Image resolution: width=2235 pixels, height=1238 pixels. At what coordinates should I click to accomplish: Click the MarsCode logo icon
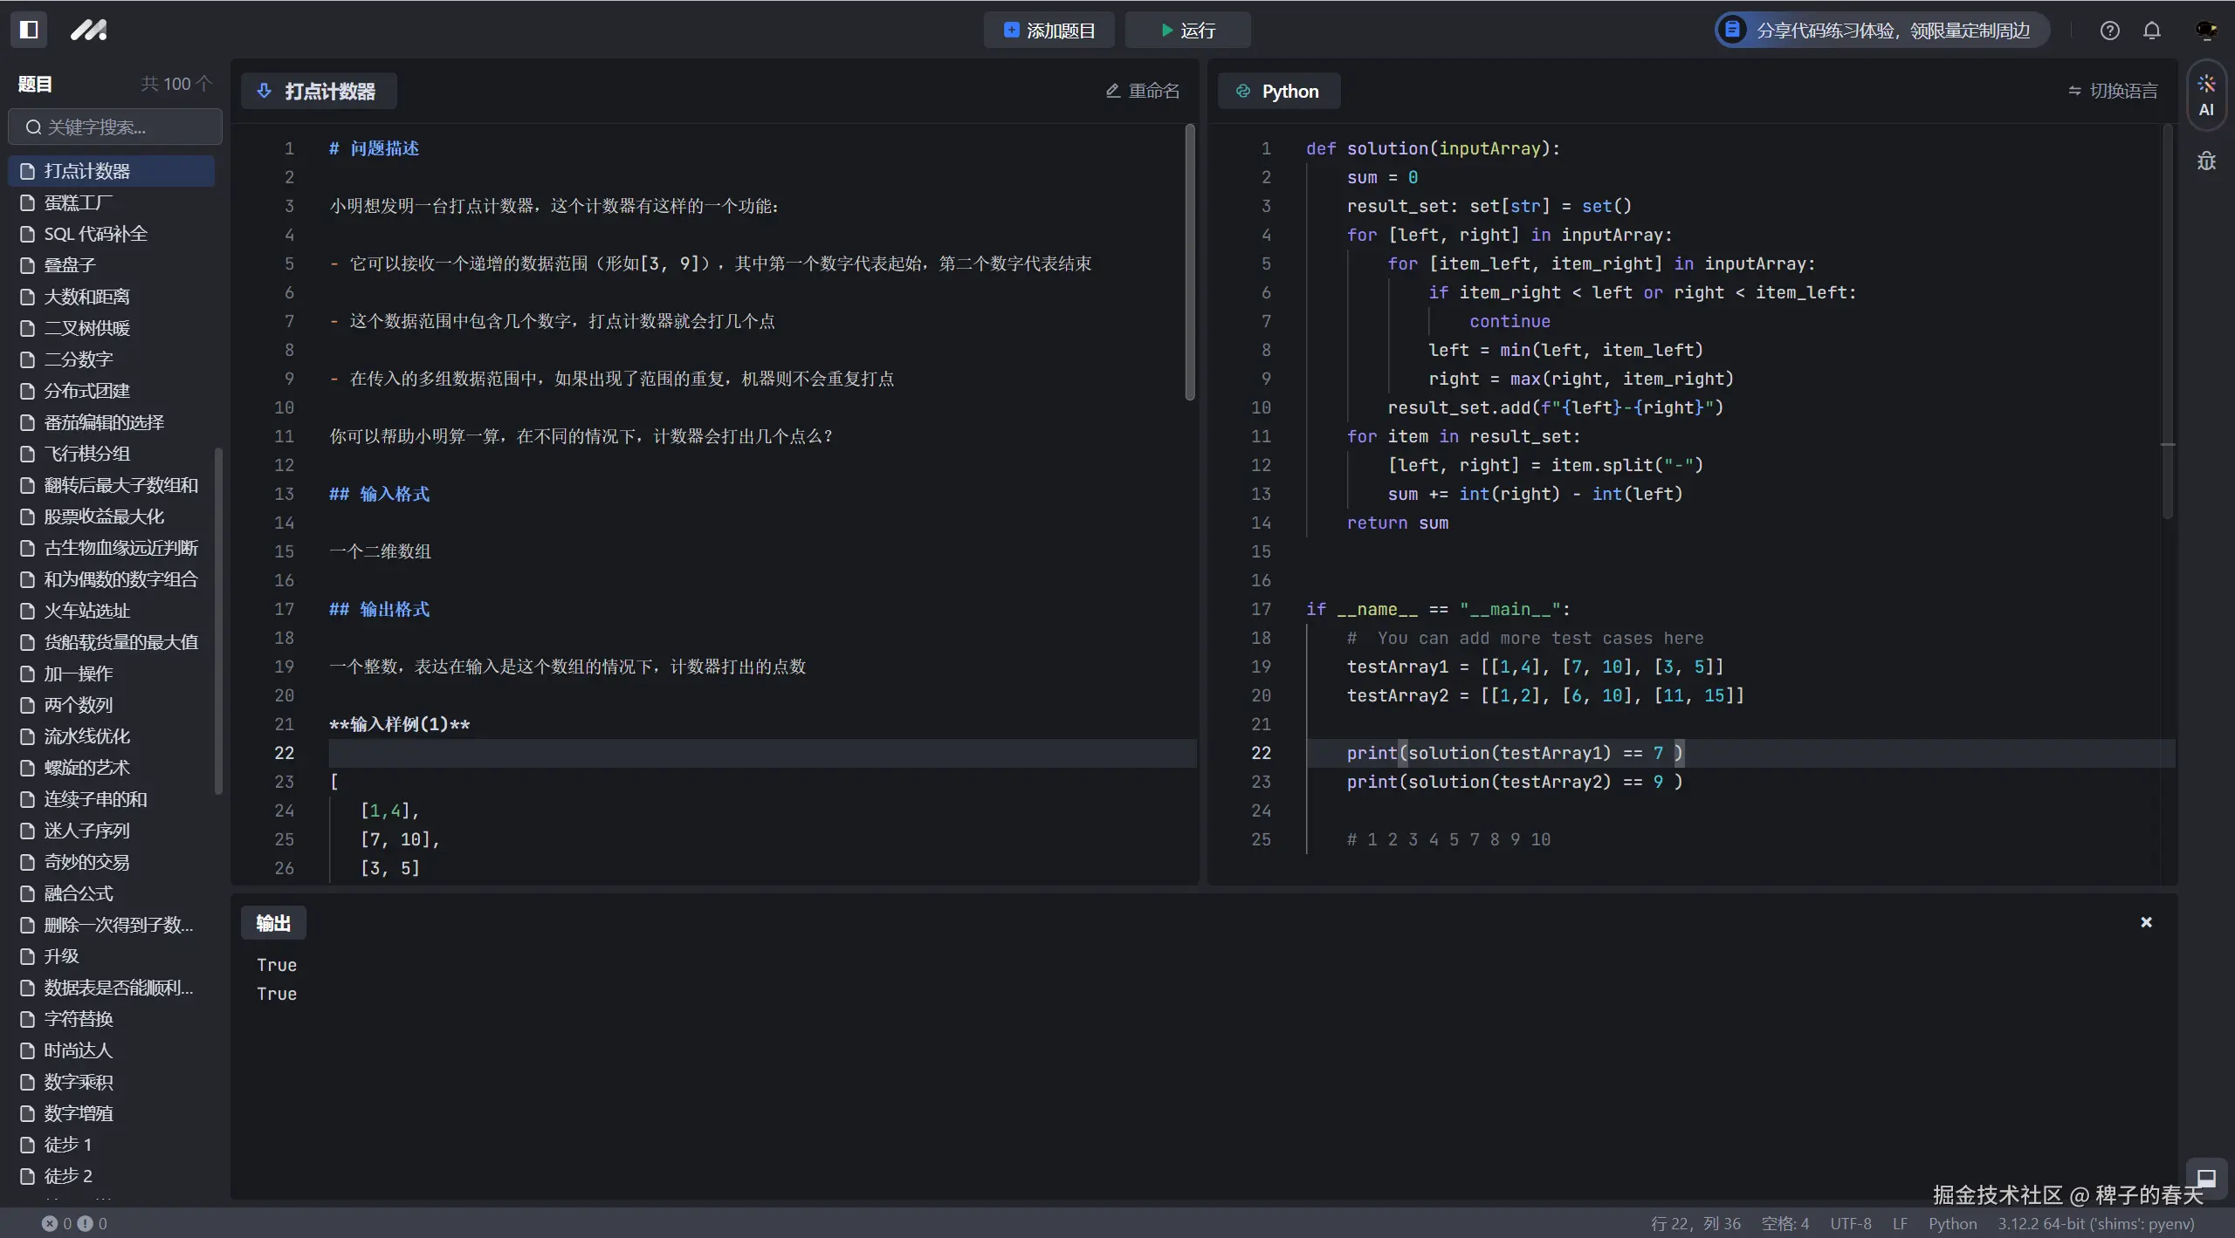[x=88, y=30]
